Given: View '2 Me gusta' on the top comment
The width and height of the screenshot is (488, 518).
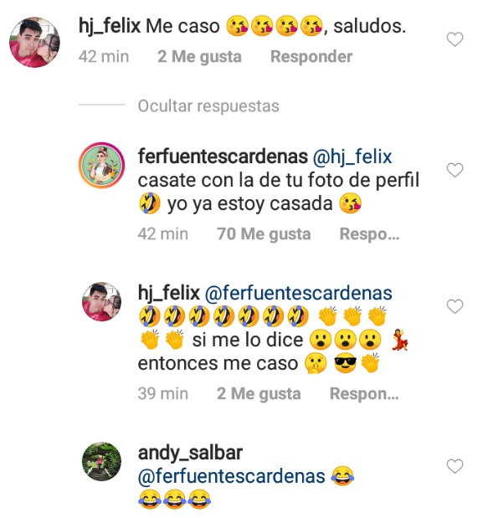Looking at the screenshot, I should coord(199,57).
